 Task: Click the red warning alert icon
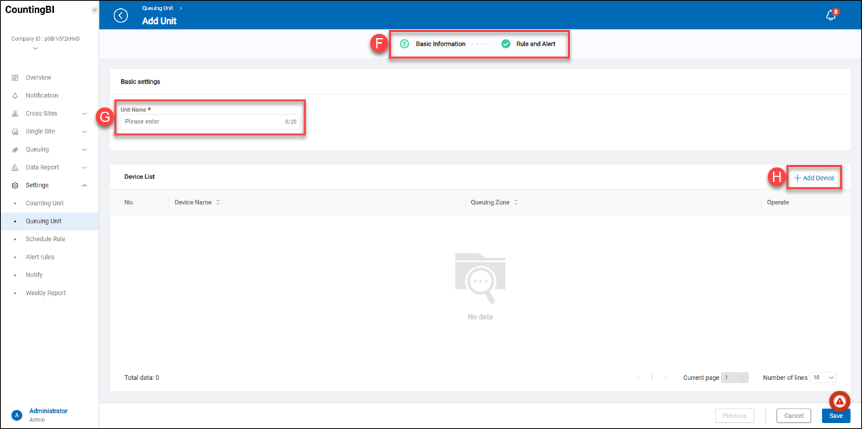(840, 401)
